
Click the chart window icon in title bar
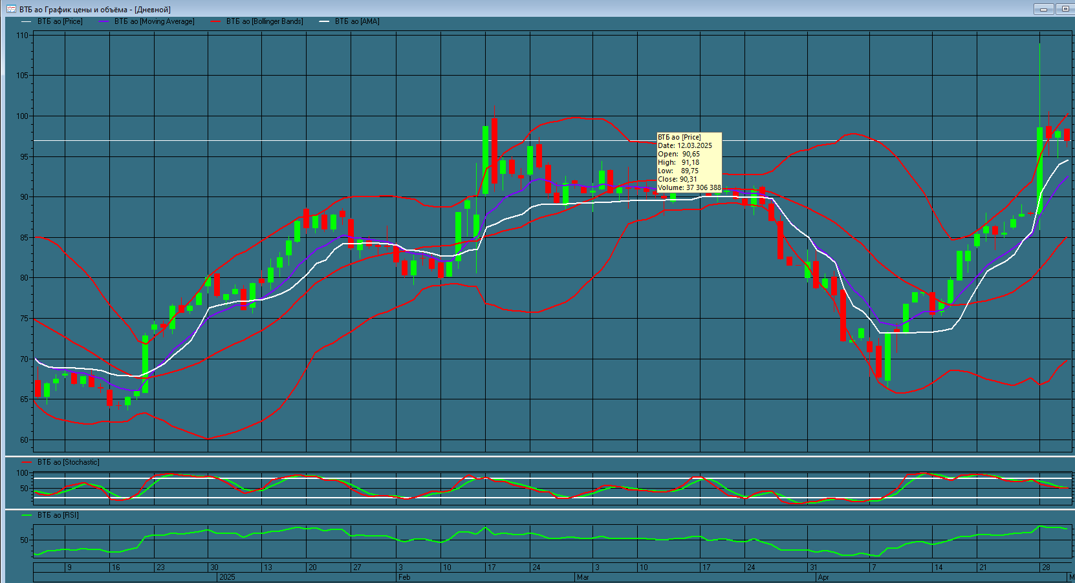click(x=11, y=9)
